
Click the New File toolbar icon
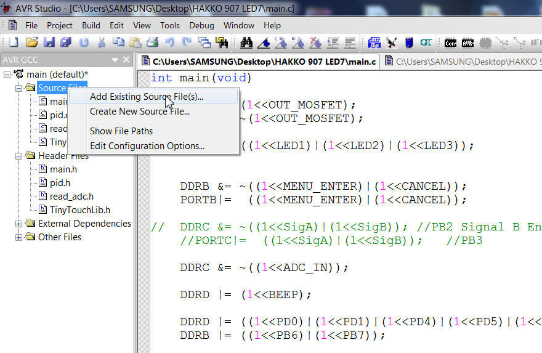coord(14,43)
